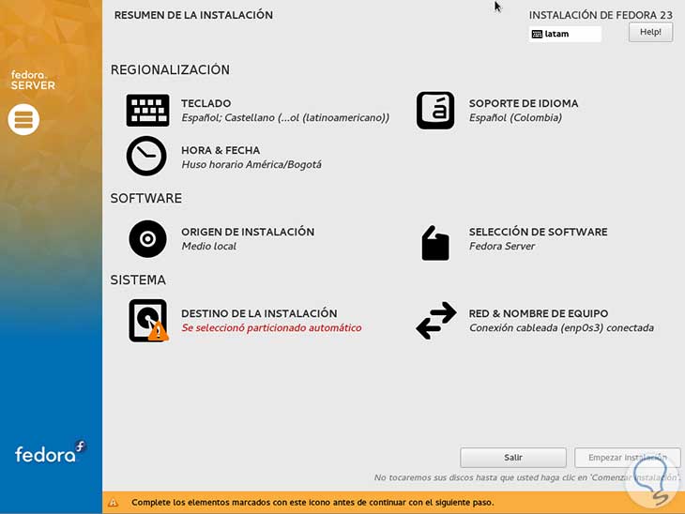Click the Destino de la Instalación disk icon
The width and height of the screenshot is (685, 514).
pos(148,320)
